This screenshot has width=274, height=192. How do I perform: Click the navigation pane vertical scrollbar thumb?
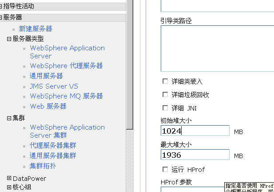point(130,65)
